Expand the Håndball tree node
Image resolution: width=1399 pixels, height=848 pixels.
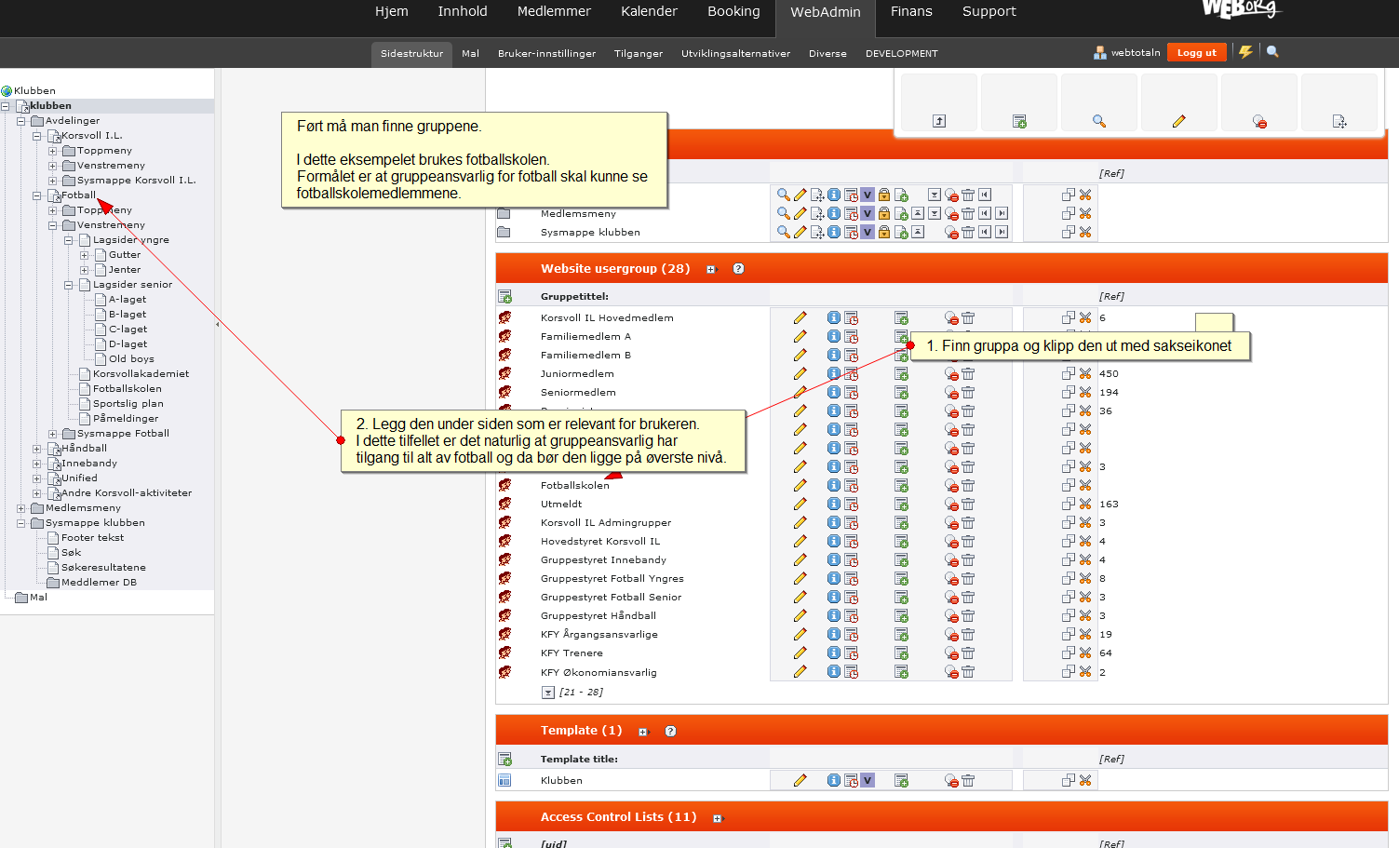[x=36, y=449]
